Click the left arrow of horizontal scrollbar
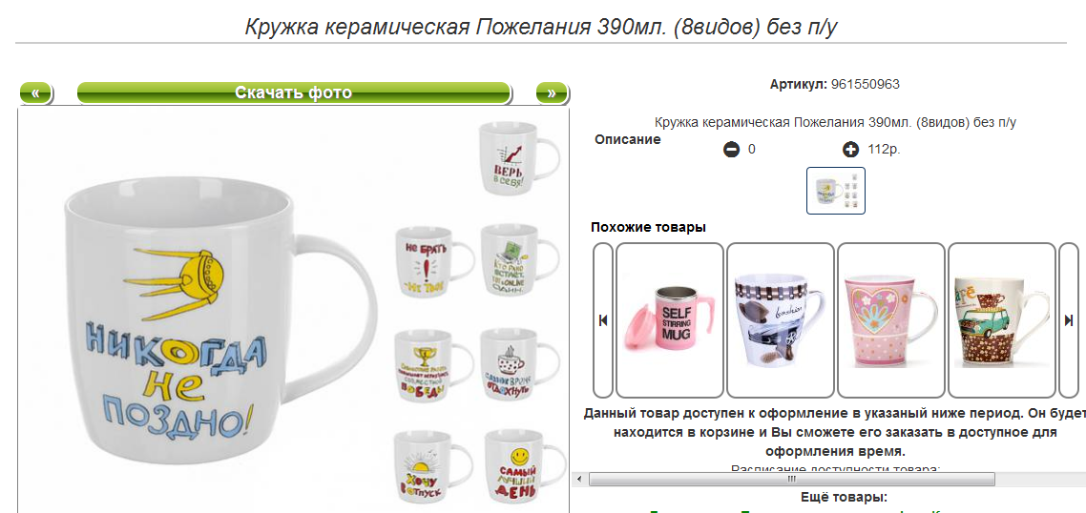 582,479
